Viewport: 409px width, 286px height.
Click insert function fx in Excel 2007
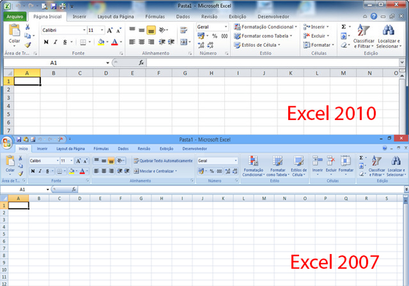[x=74, y=189]
